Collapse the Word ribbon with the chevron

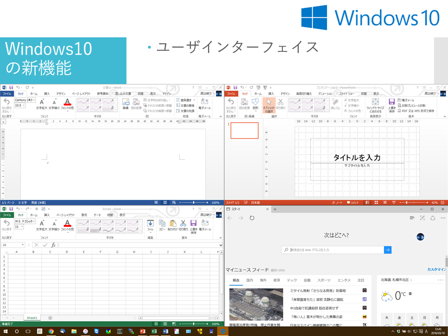pyautogui.click(x=220, y=116)
